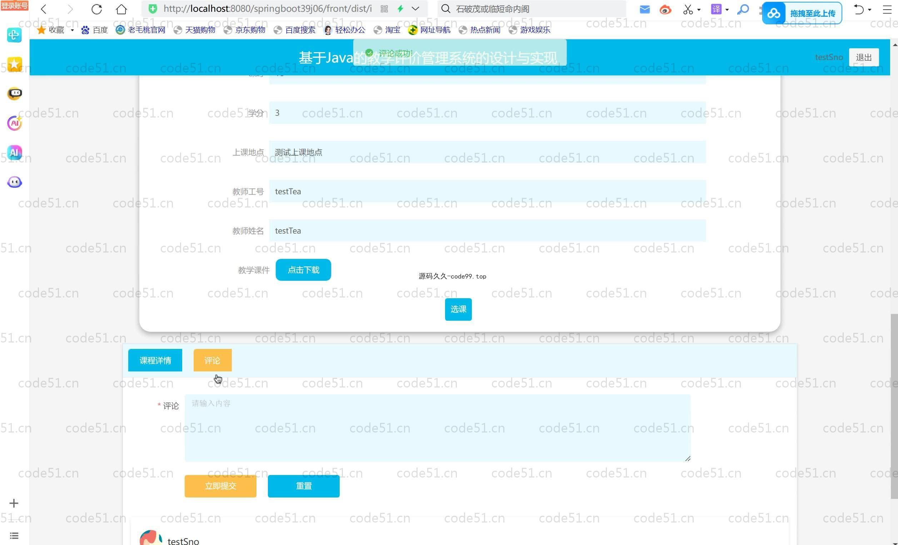Switch to the 课程详情 tab
Image resolution: width=898 pixels, height=545 pixels.
point(155,360)
